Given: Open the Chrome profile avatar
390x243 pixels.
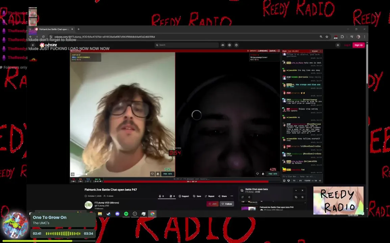Looking at the screenshot, I should [358, 37].
